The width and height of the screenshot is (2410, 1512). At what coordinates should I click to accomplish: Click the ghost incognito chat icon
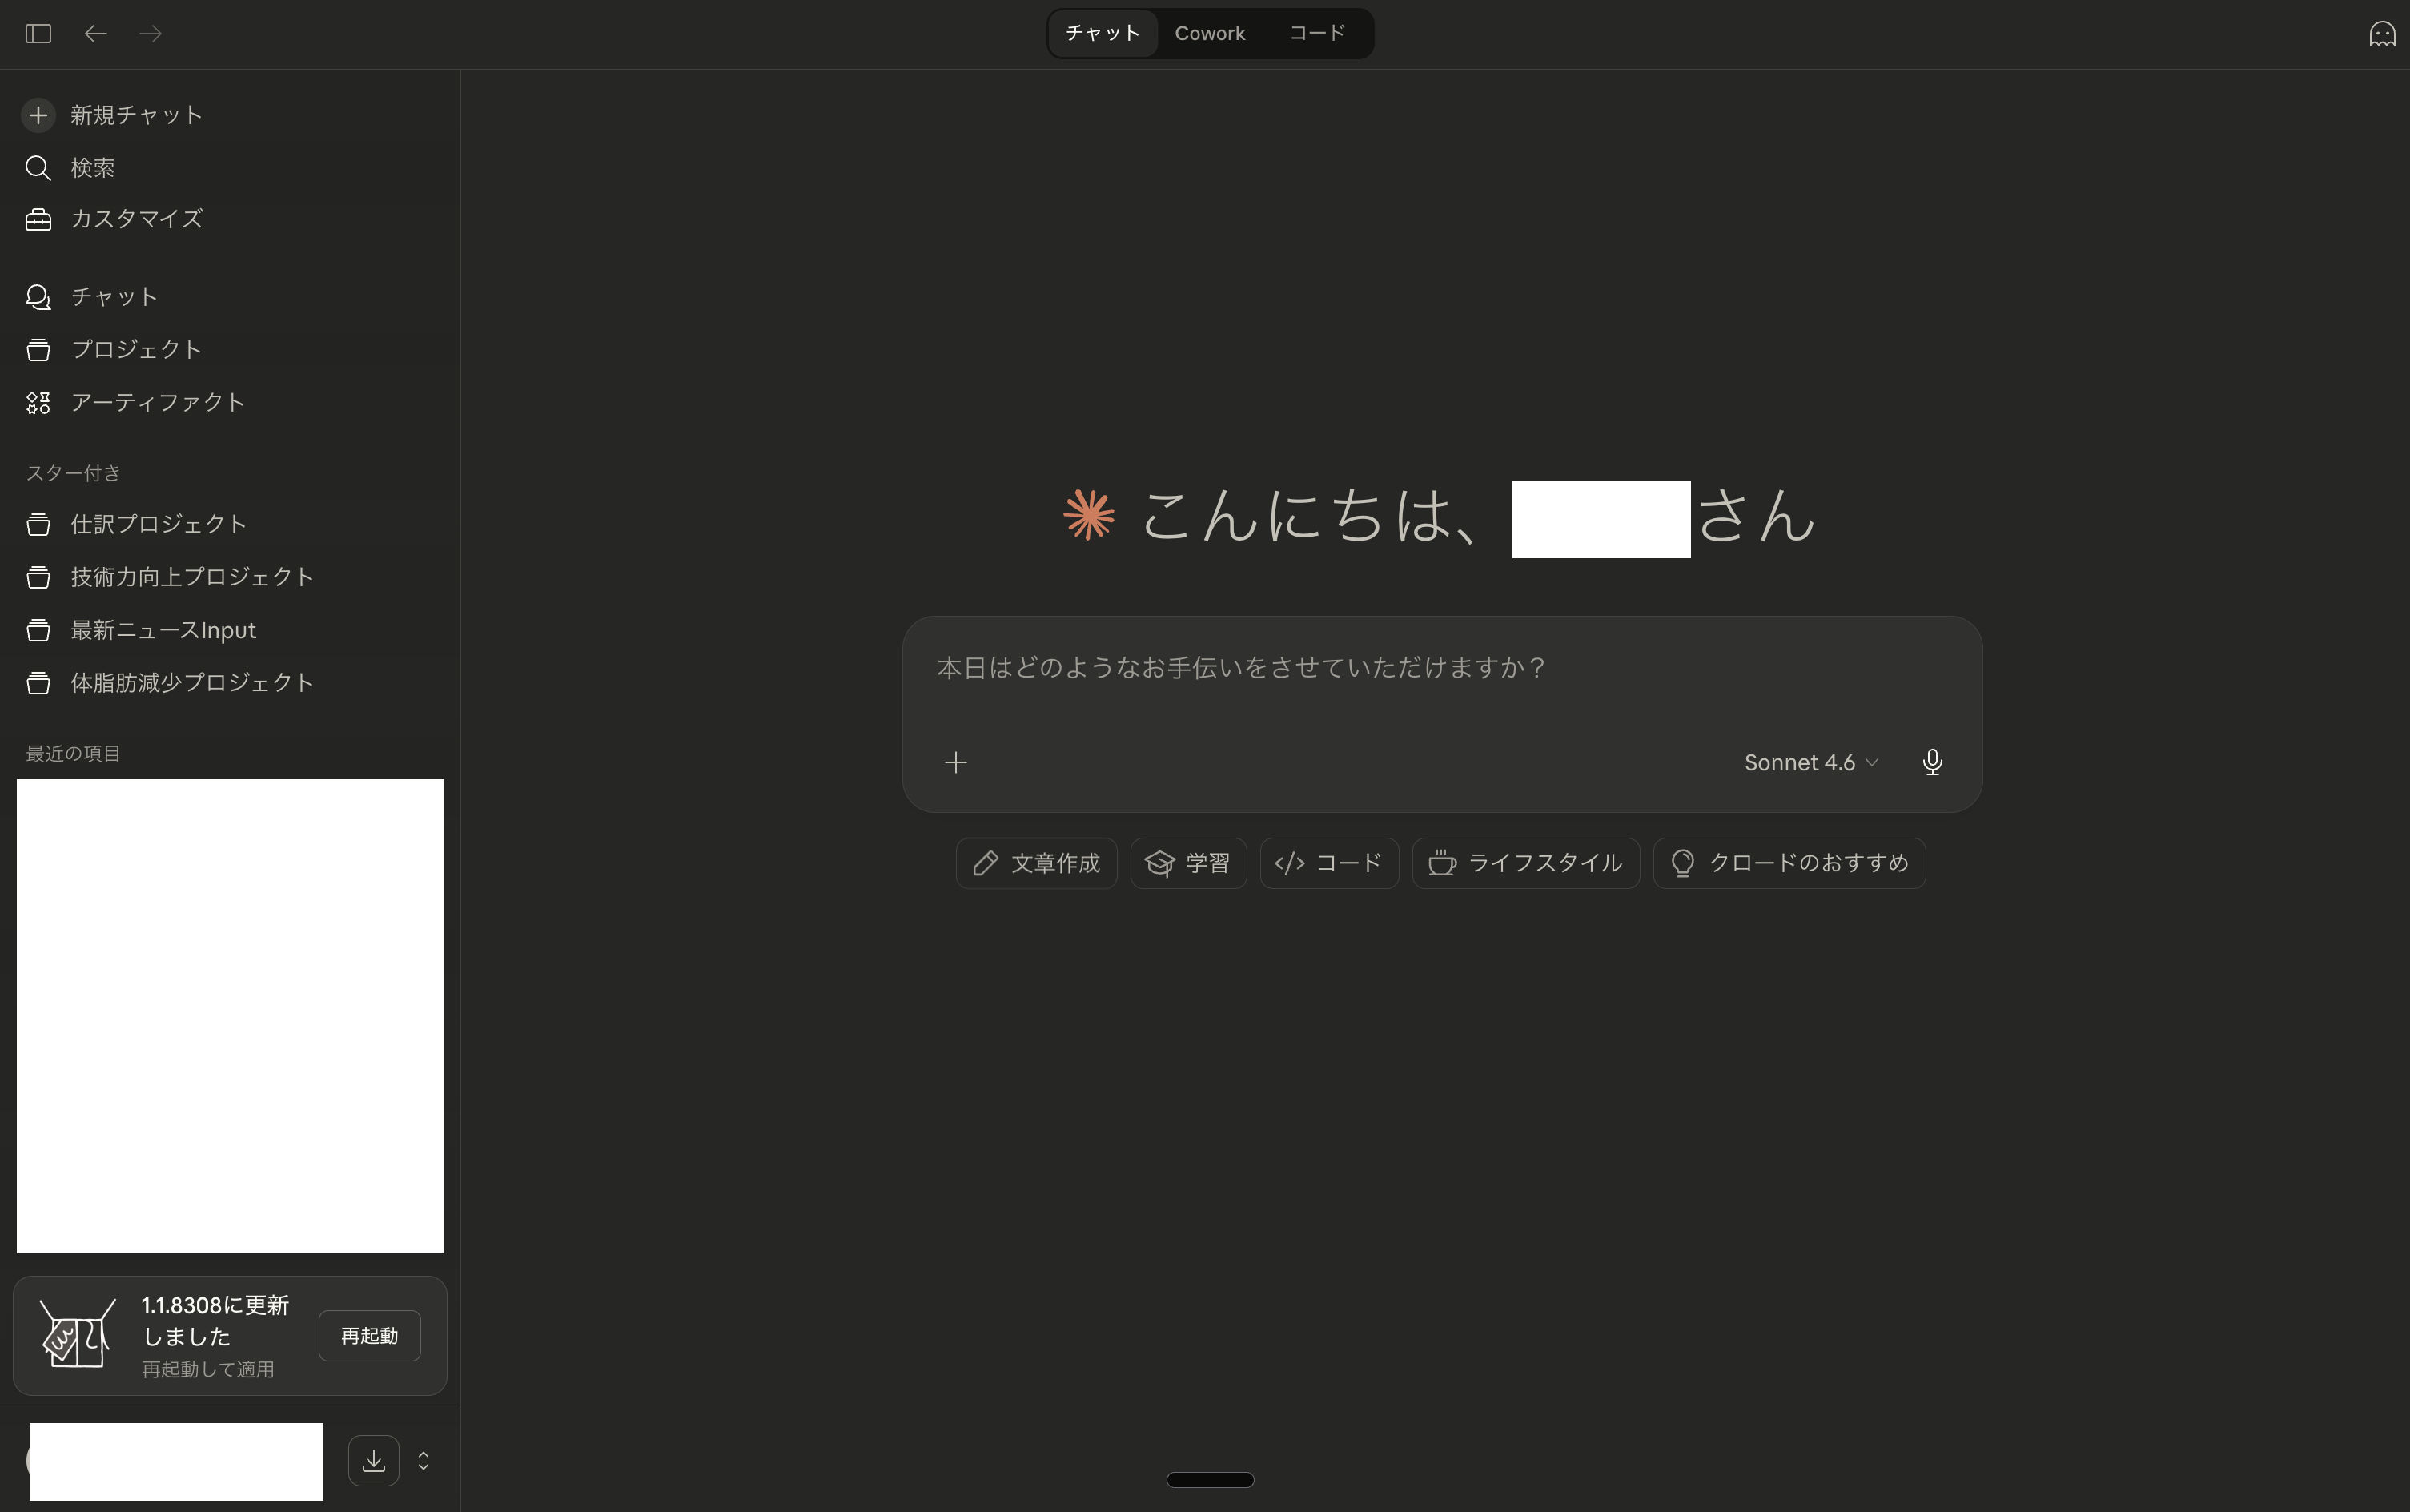click(x=2381, y=34)
